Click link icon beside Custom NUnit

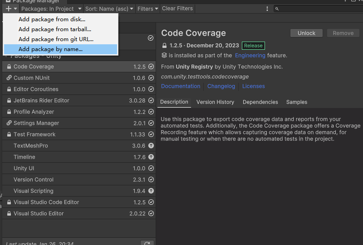9,78
